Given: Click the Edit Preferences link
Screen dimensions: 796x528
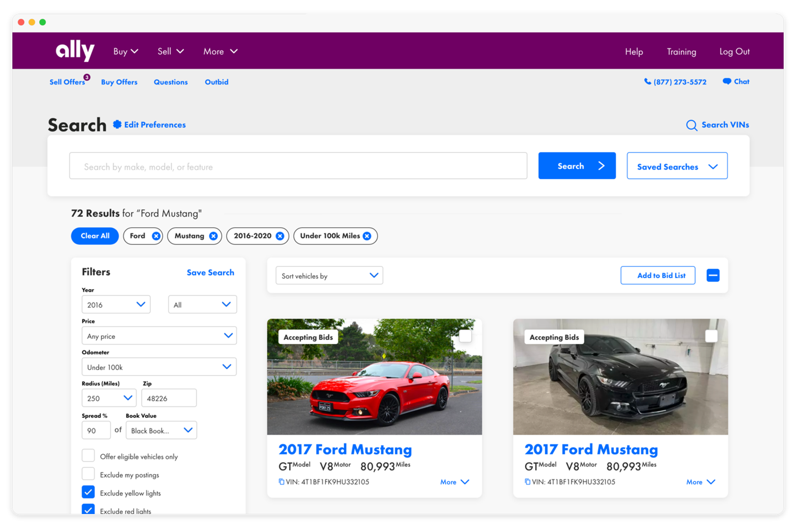Looking at the screenshot, I should 155,125.
